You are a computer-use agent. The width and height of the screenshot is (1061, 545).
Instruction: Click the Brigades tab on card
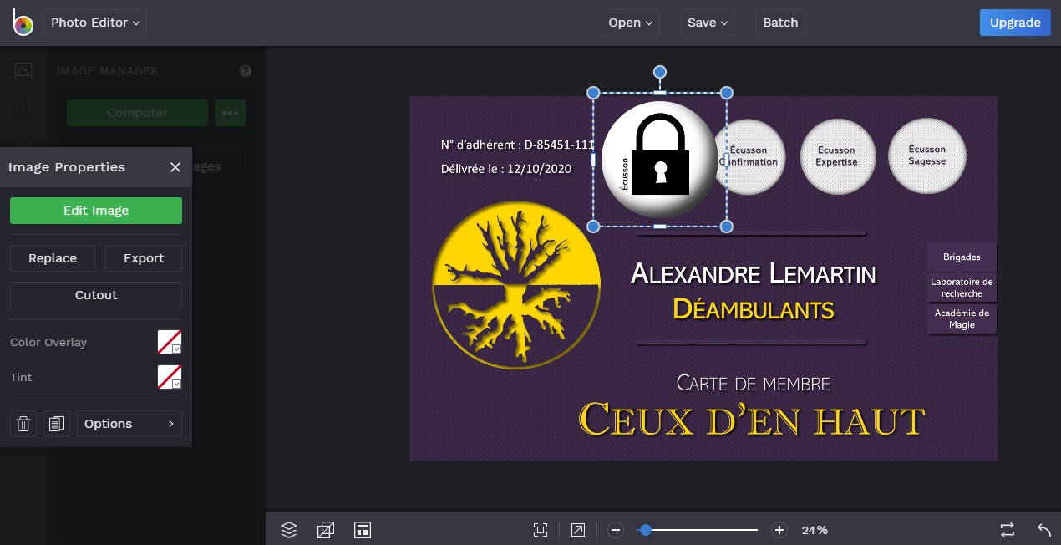(x=962, y=257)
